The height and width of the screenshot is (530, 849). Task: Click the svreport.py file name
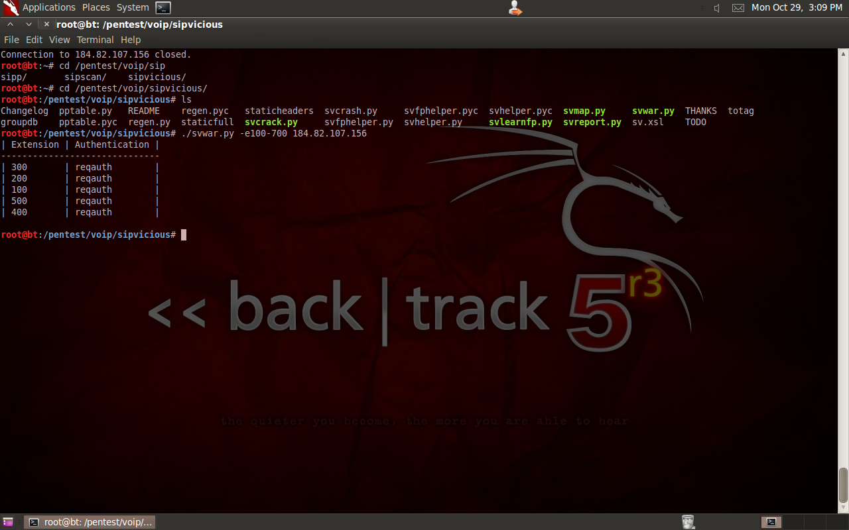click(x=592, y=122)
